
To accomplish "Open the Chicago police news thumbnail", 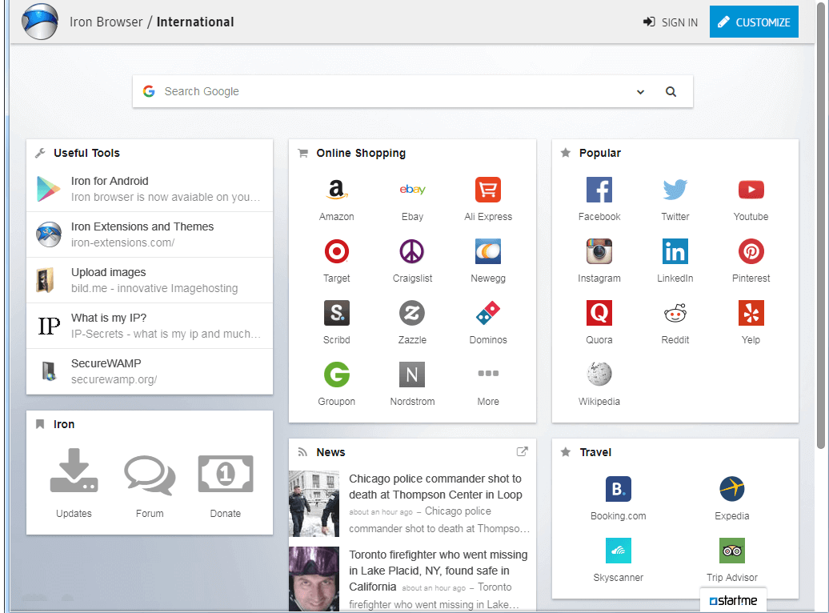I will pos(314,503).
